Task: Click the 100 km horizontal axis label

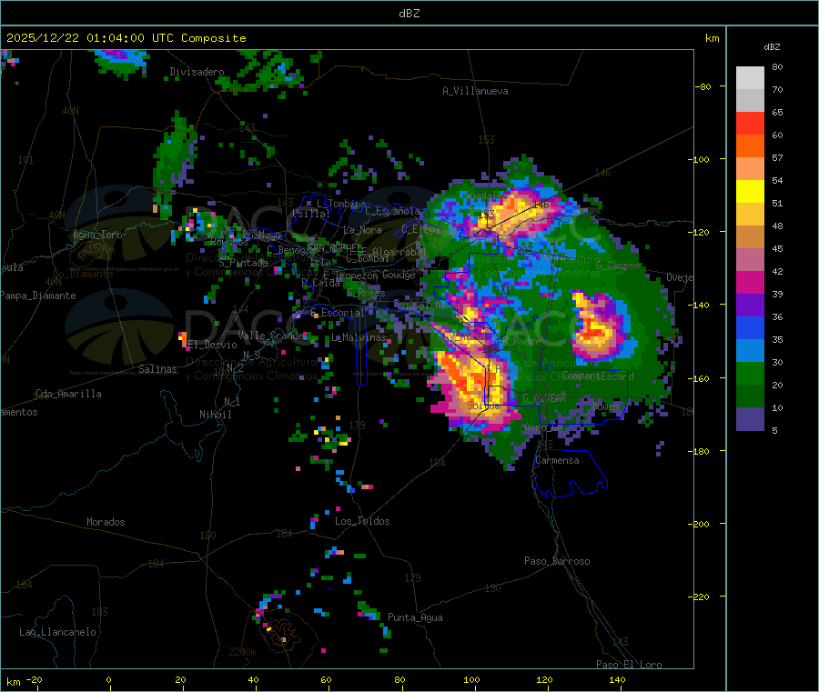Action: pyautogui.click(x=471, y=679)
